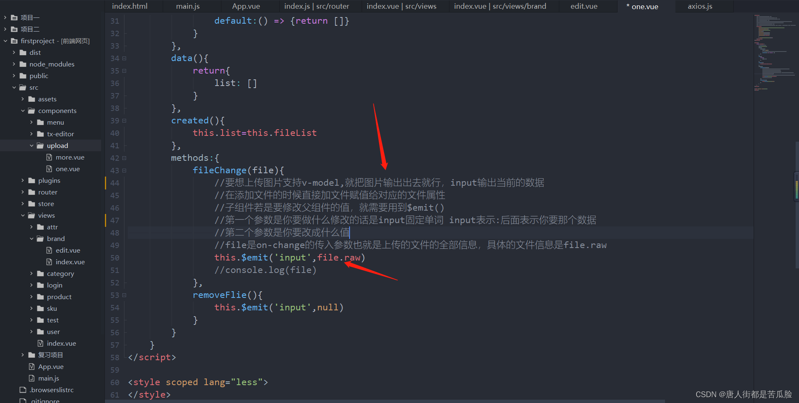This screenshot has width=799, height=403.
Task: Click the vertical editor scrollbar
Action: 797,206
